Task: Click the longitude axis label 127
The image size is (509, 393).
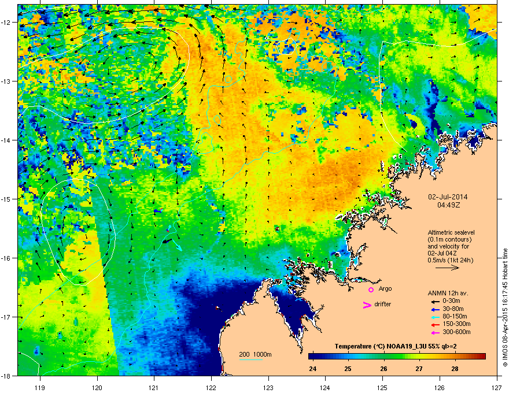Action: tap(497, 387)
